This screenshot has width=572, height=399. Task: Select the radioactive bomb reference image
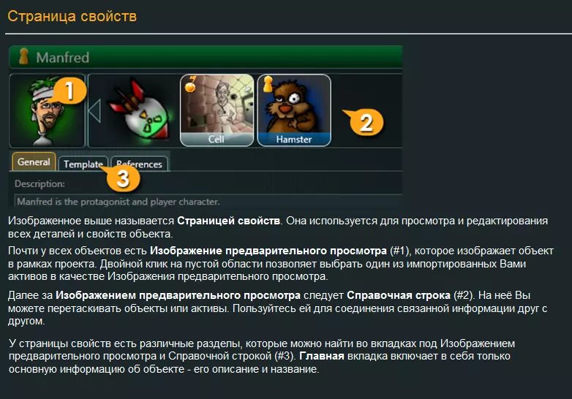(140, 110)
